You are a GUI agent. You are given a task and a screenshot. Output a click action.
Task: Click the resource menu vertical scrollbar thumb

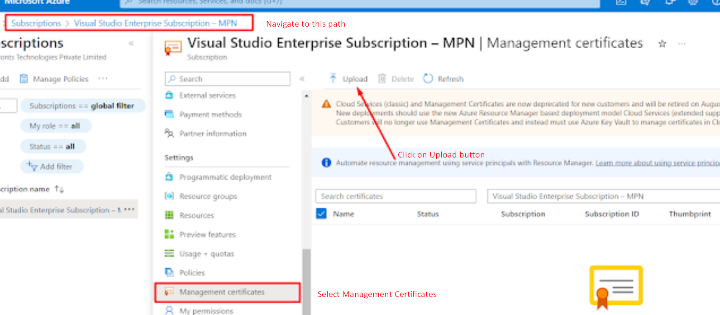click(x=306, y=282)
